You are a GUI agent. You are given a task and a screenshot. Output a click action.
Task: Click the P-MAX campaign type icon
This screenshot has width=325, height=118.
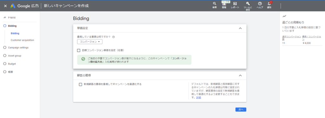pyautogui.click(x=5, y=18)
